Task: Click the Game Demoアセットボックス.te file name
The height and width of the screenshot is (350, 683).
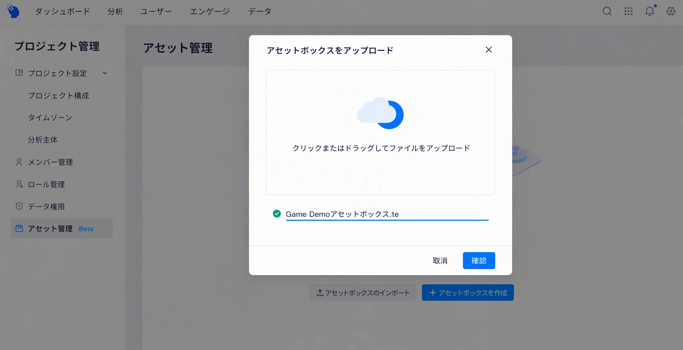Action: (x=342, y=214)
